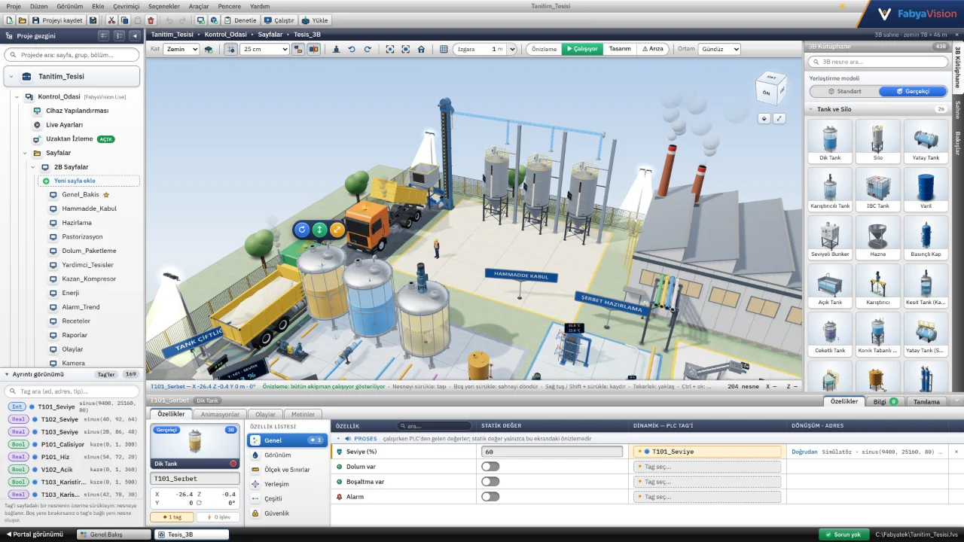Collapse the 2B Sayfalar tree node
The image size is (964, 542).
tap(32, 167)
